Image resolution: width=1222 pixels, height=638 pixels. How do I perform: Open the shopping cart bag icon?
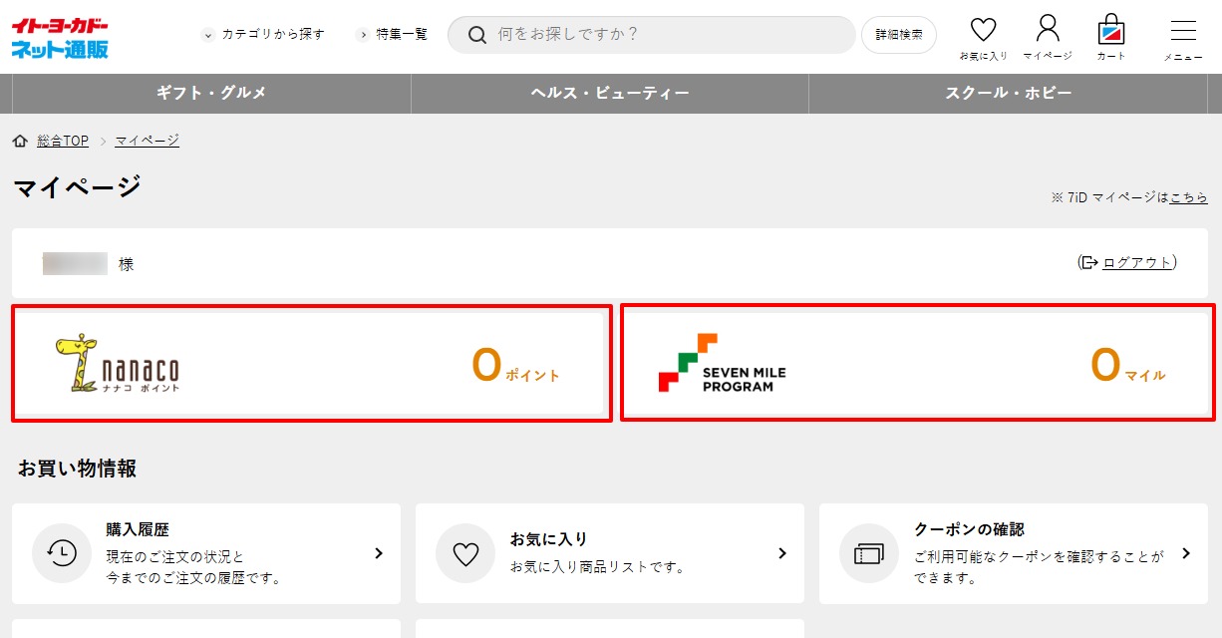(x=1111, y=30)
